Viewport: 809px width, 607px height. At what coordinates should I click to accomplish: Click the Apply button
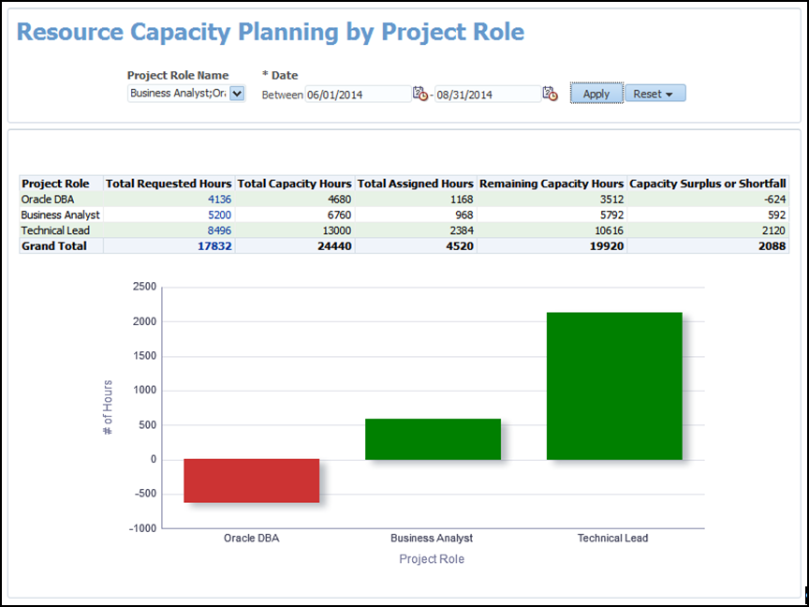(x=596, y=94)
